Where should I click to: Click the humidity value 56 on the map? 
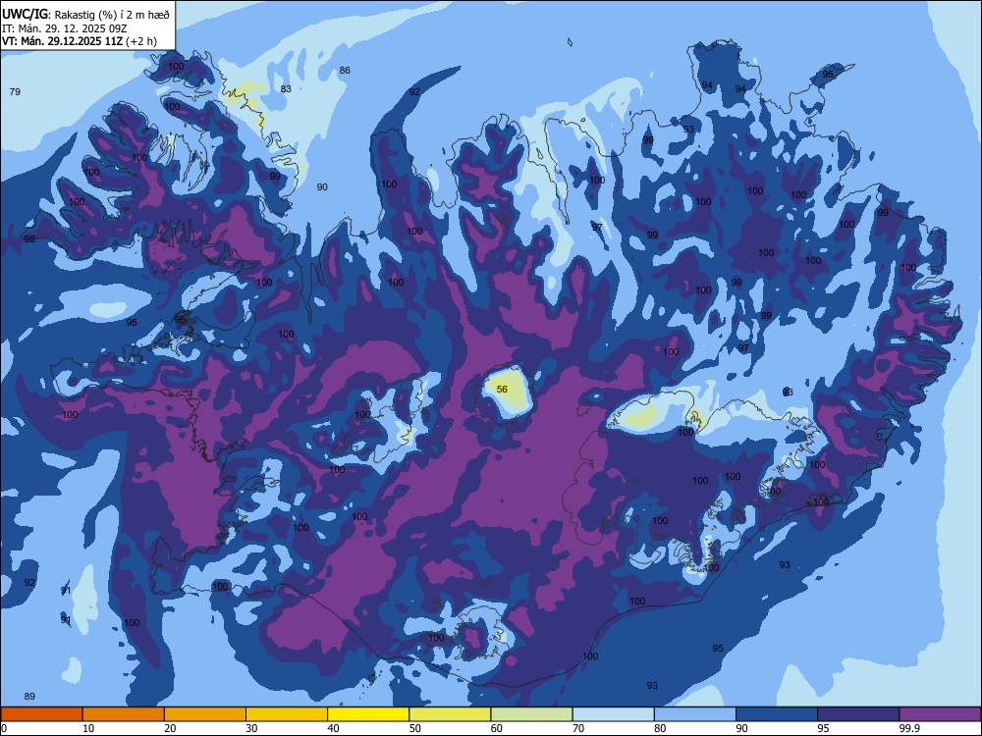point(502,390)
